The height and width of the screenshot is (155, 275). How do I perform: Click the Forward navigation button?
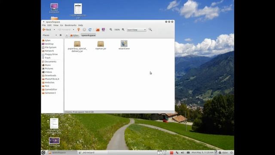(x=64, y=30)
